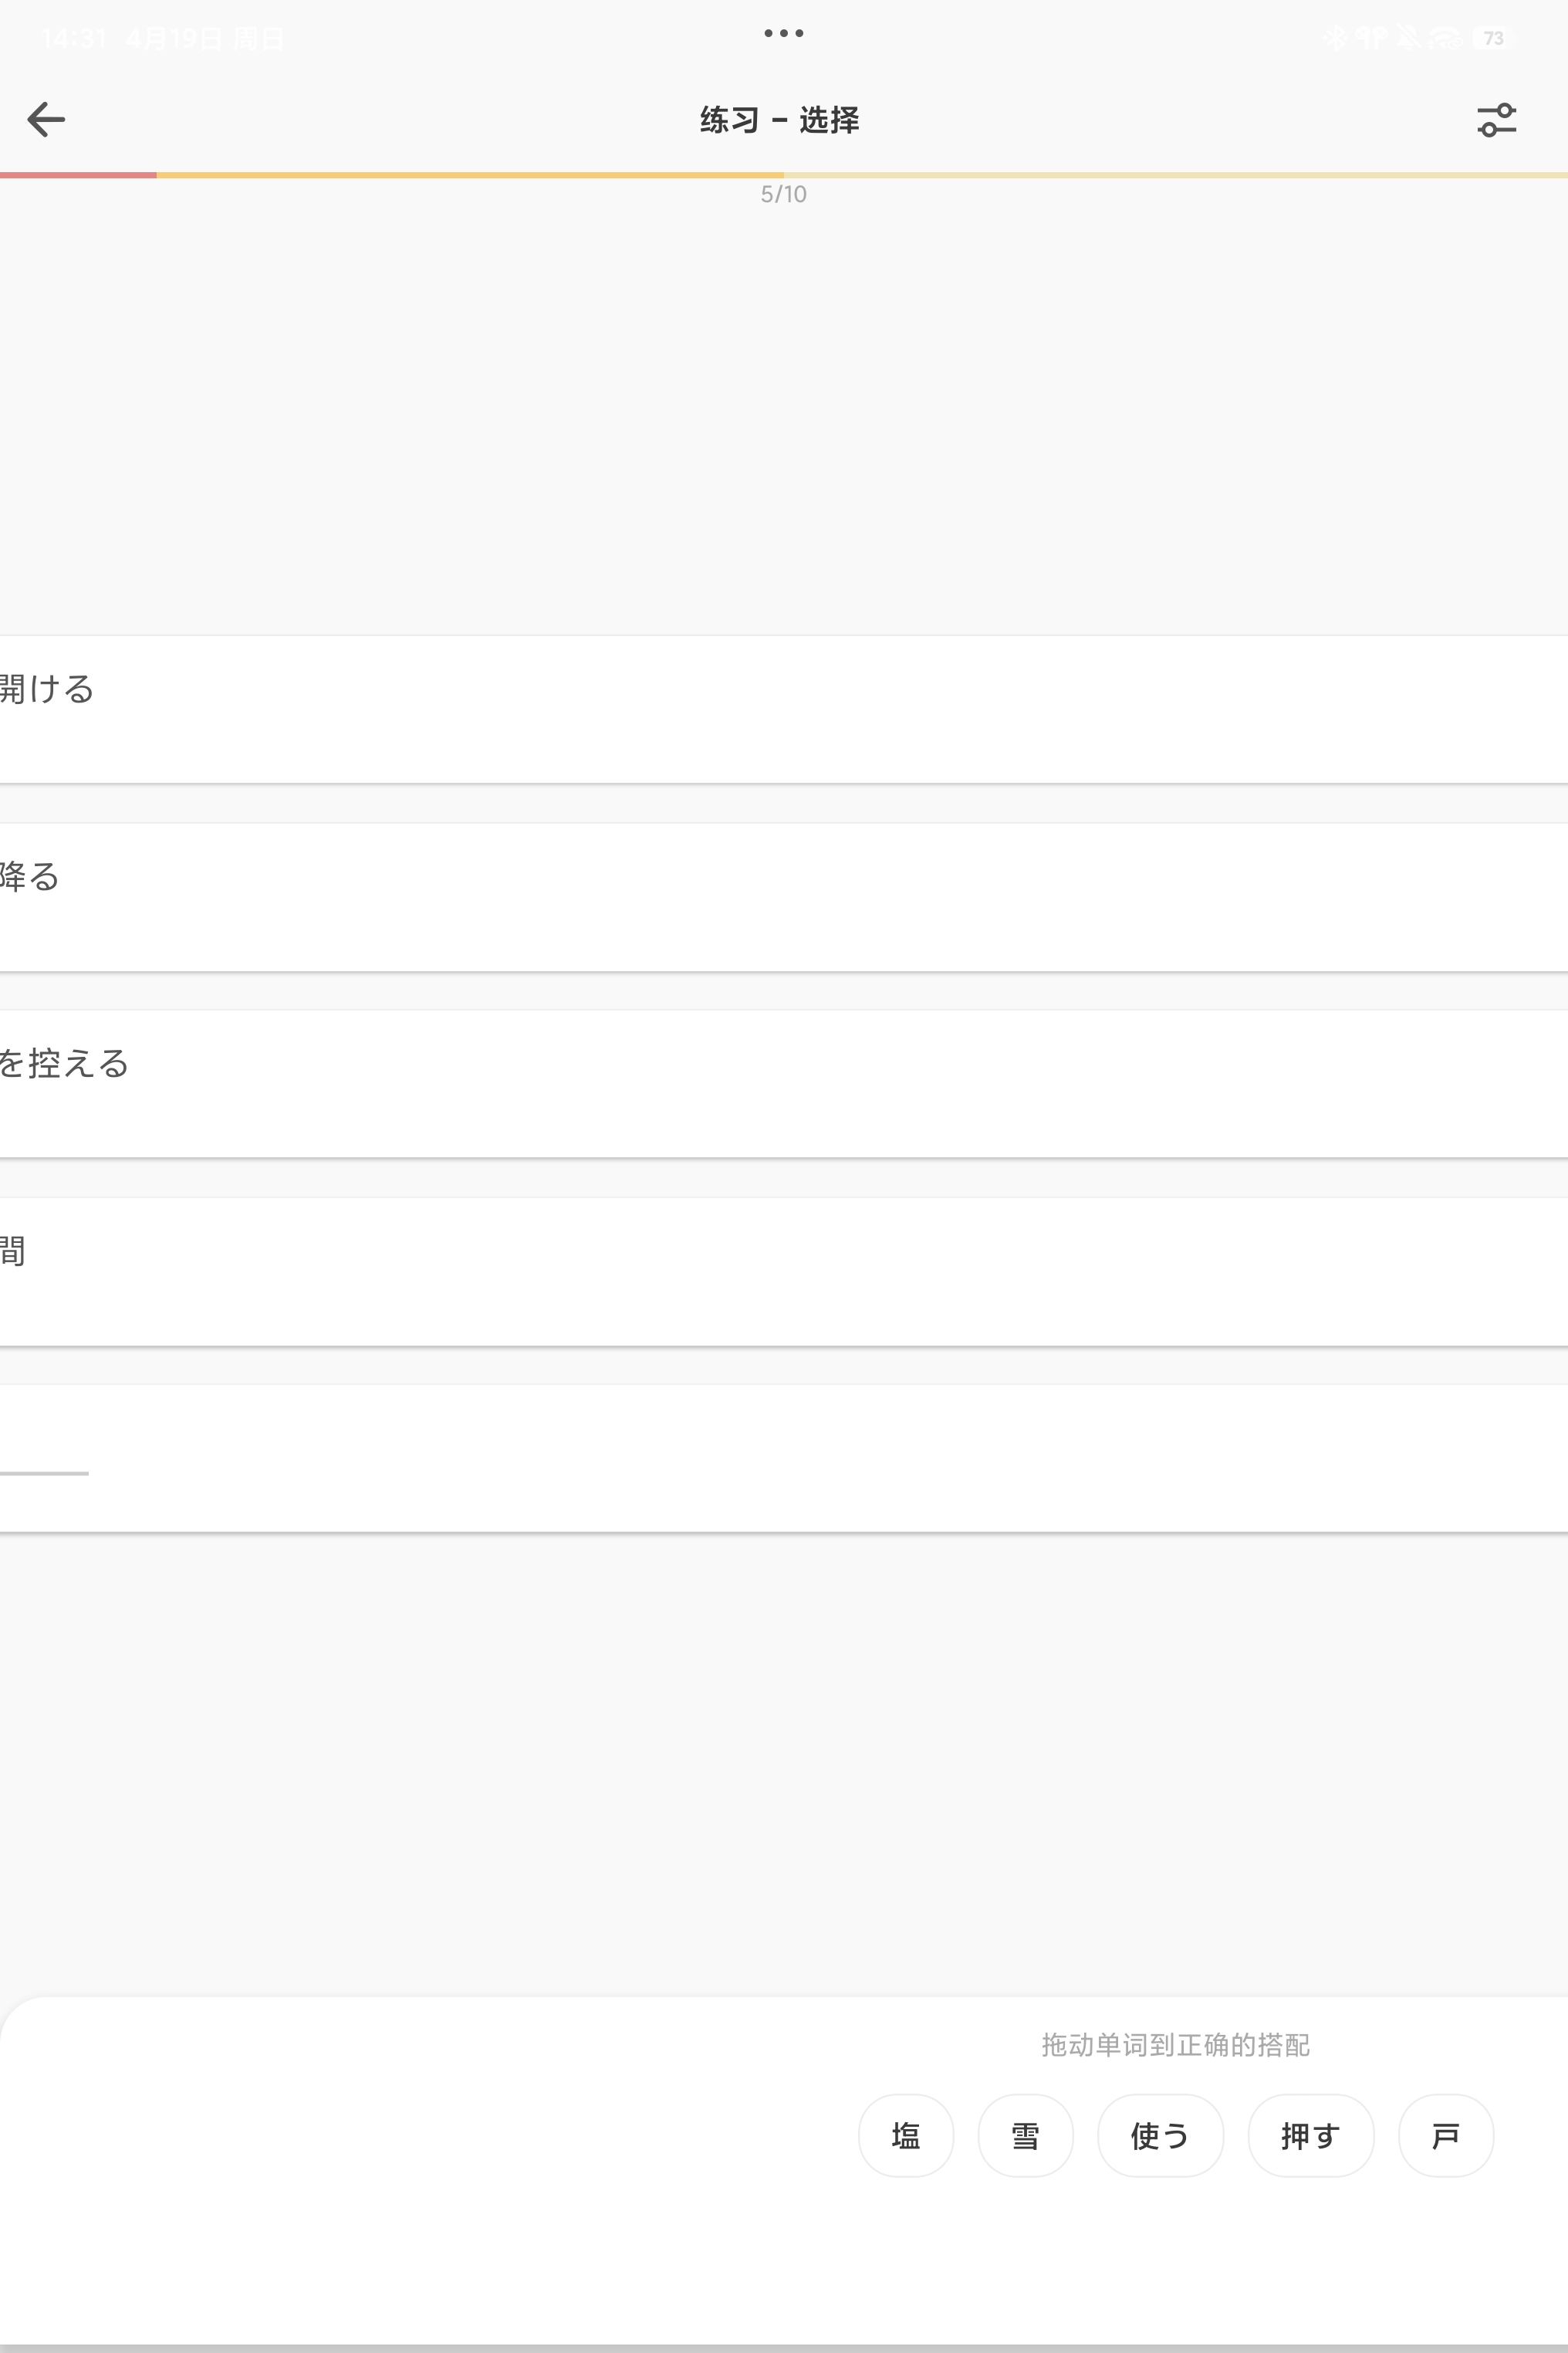Viewport: 1568px width, 2353px height.
Task: Tap the three-dot menu at top
Action: tap(783, 34)
